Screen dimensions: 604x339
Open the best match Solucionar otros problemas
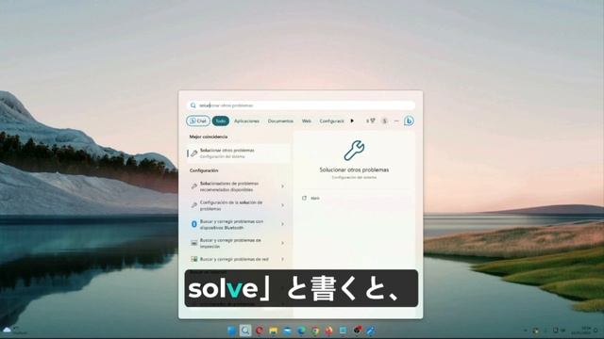pos(239,153)
